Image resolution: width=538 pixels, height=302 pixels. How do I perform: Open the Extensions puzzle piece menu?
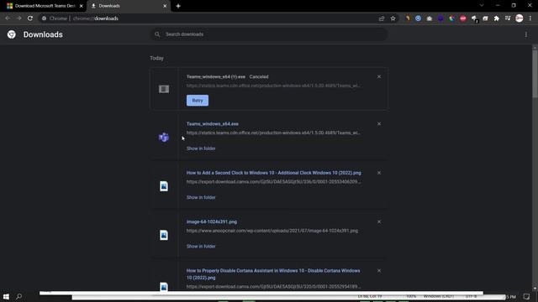coord(497,18)
